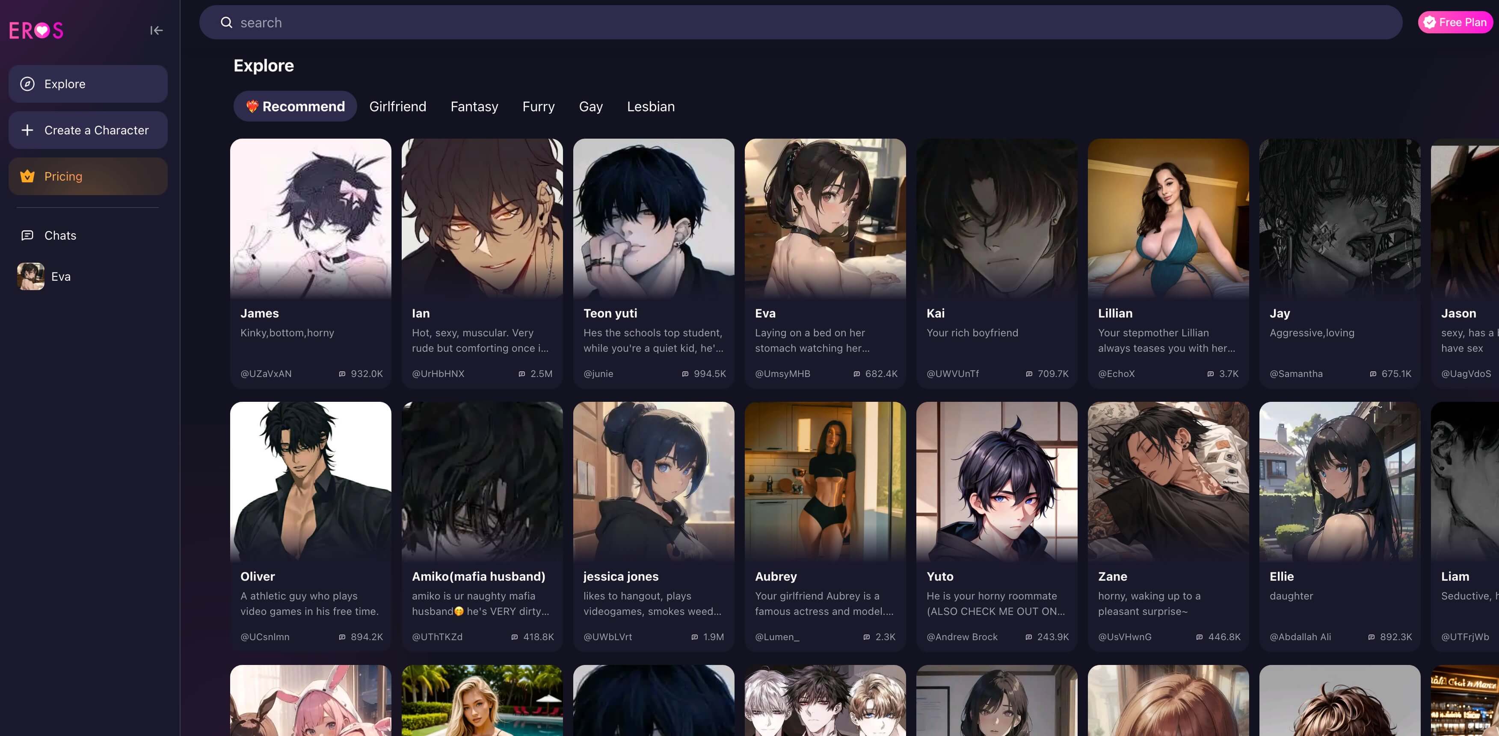The width and height of the screenshot is (1499, 736).
Task: Click the Amiko(mafia husband) title
Action: pos(478,576)
